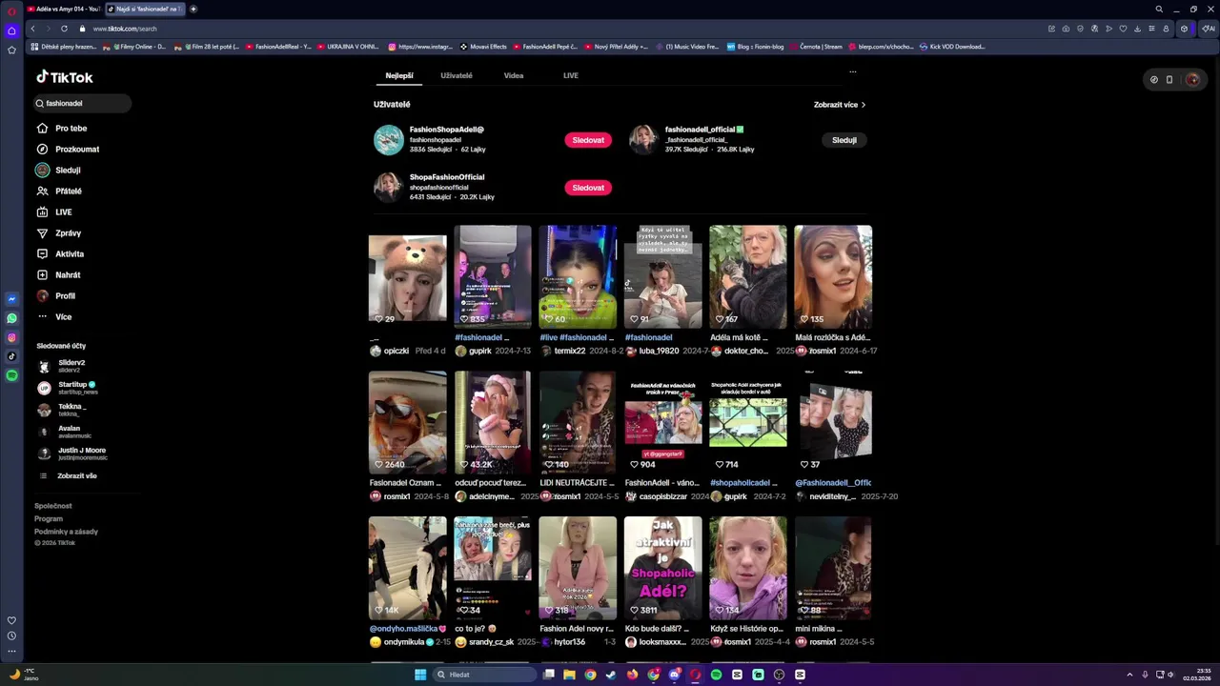Click fashionadel search input field
Screen dimensions: 1220x686
[x=84, y=103]
